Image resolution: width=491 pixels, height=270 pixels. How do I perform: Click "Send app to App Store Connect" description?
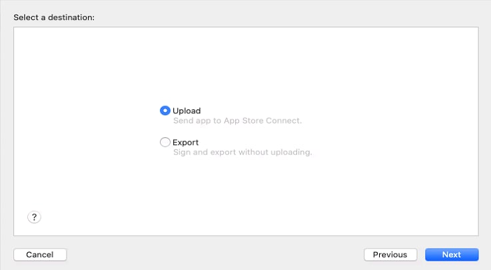[x=238, y=121]
